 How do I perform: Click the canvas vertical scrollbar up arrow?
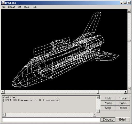point(129,11)
